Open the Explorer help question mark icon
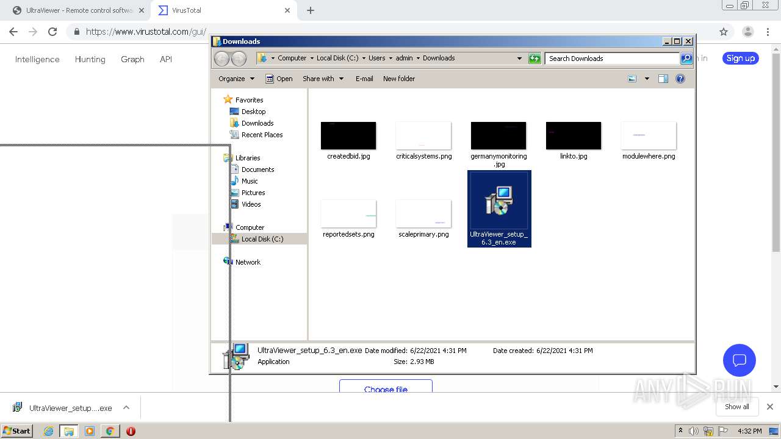The width and height of the screenshot is (781, 439). click(680, 79)
